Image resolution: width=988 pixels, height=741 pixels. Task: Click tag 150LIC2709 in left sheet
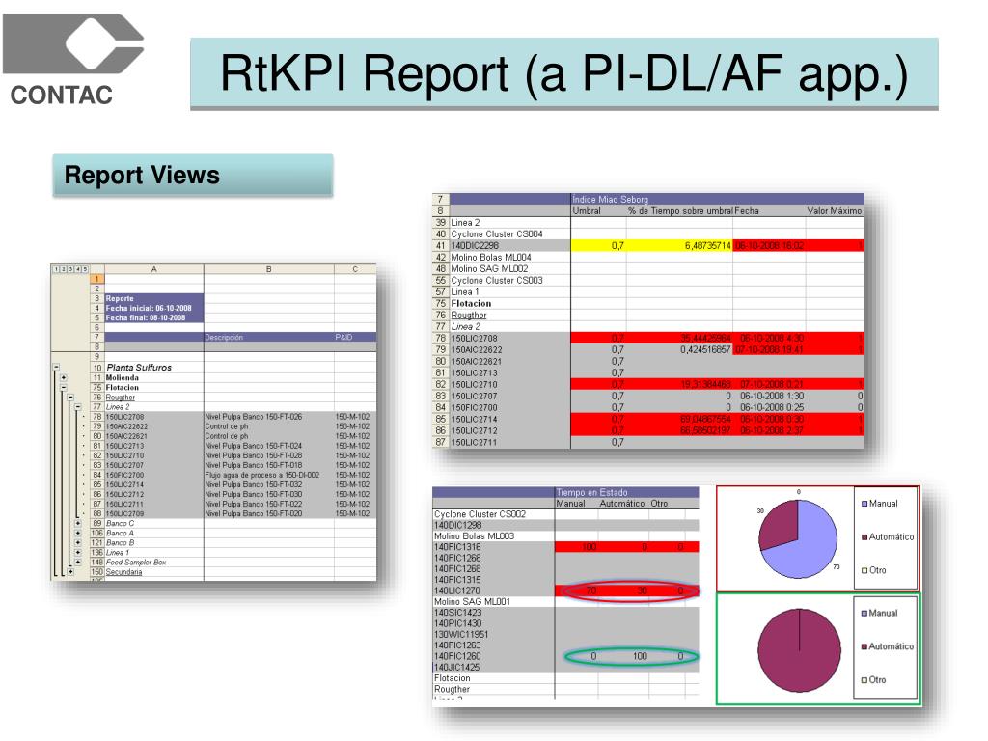tap(124, 514)
